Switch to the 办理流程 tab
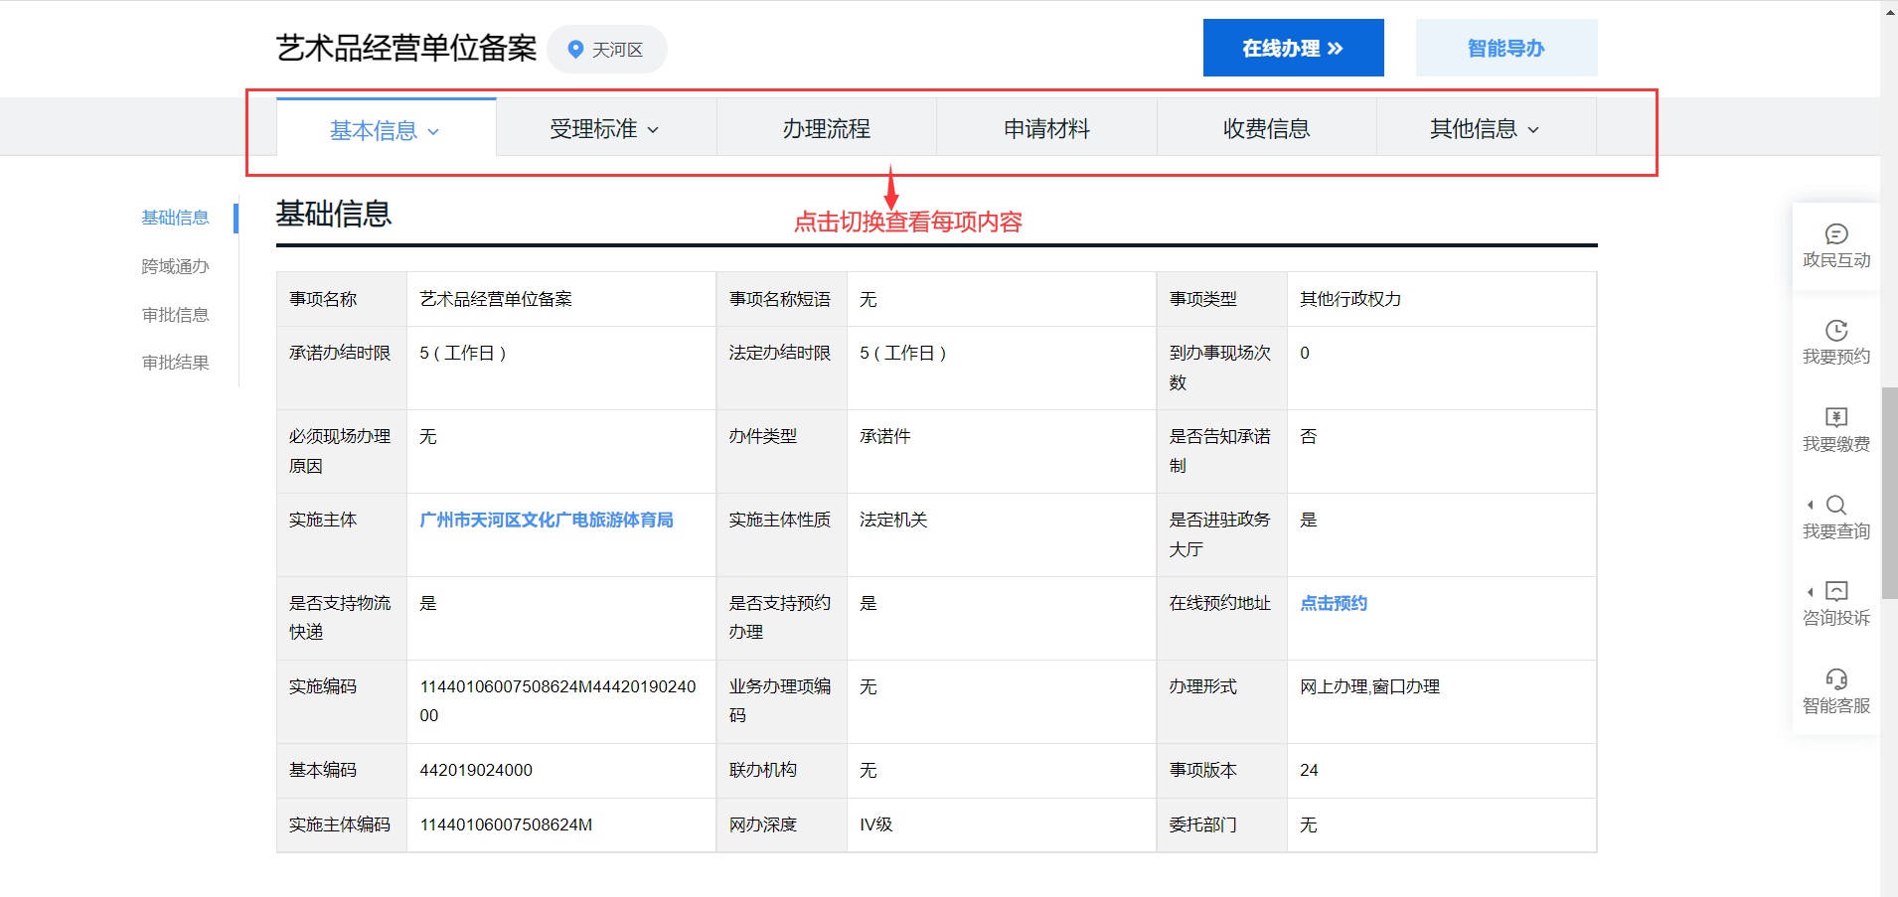 coord(826,129)
